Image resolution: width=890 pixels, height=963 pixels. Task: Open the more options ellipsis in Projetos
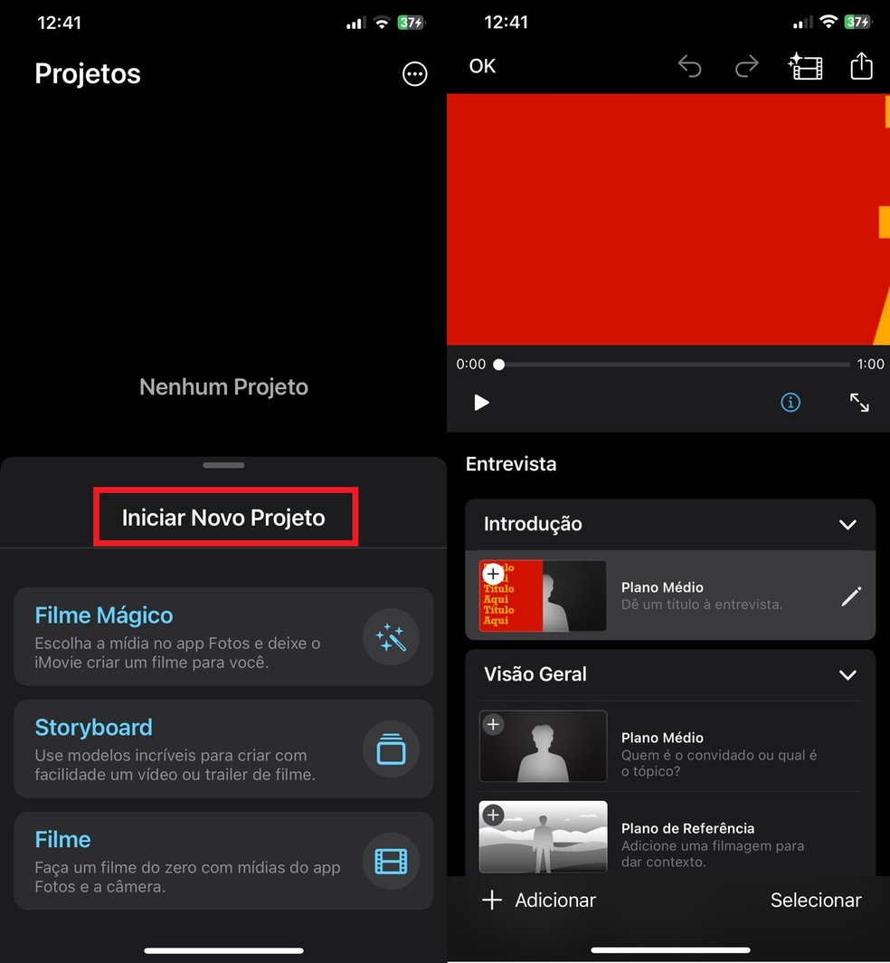pyautogui.click(x=414, y=74)
